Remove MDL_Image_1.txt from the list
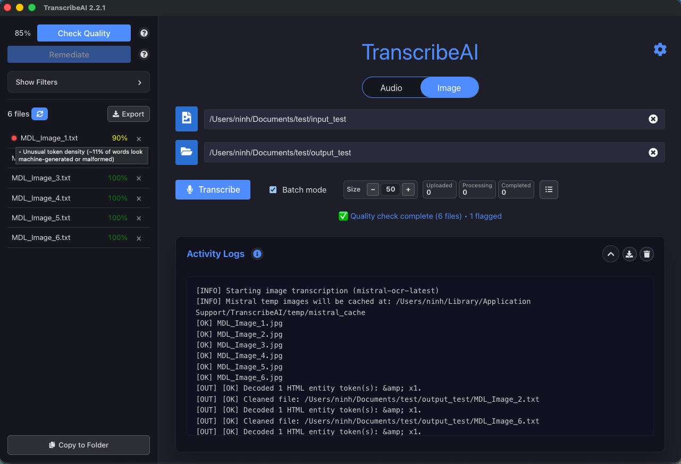Screen dimensions: 681x464 139,139
